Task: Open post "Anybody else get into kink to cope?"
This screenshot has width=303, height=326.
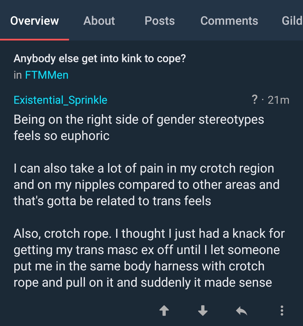Action: (100, 58)
